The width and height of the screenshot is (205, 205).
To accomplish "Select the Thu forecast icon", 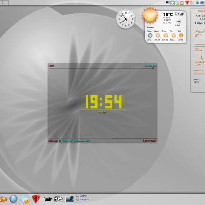I will 166,35.
